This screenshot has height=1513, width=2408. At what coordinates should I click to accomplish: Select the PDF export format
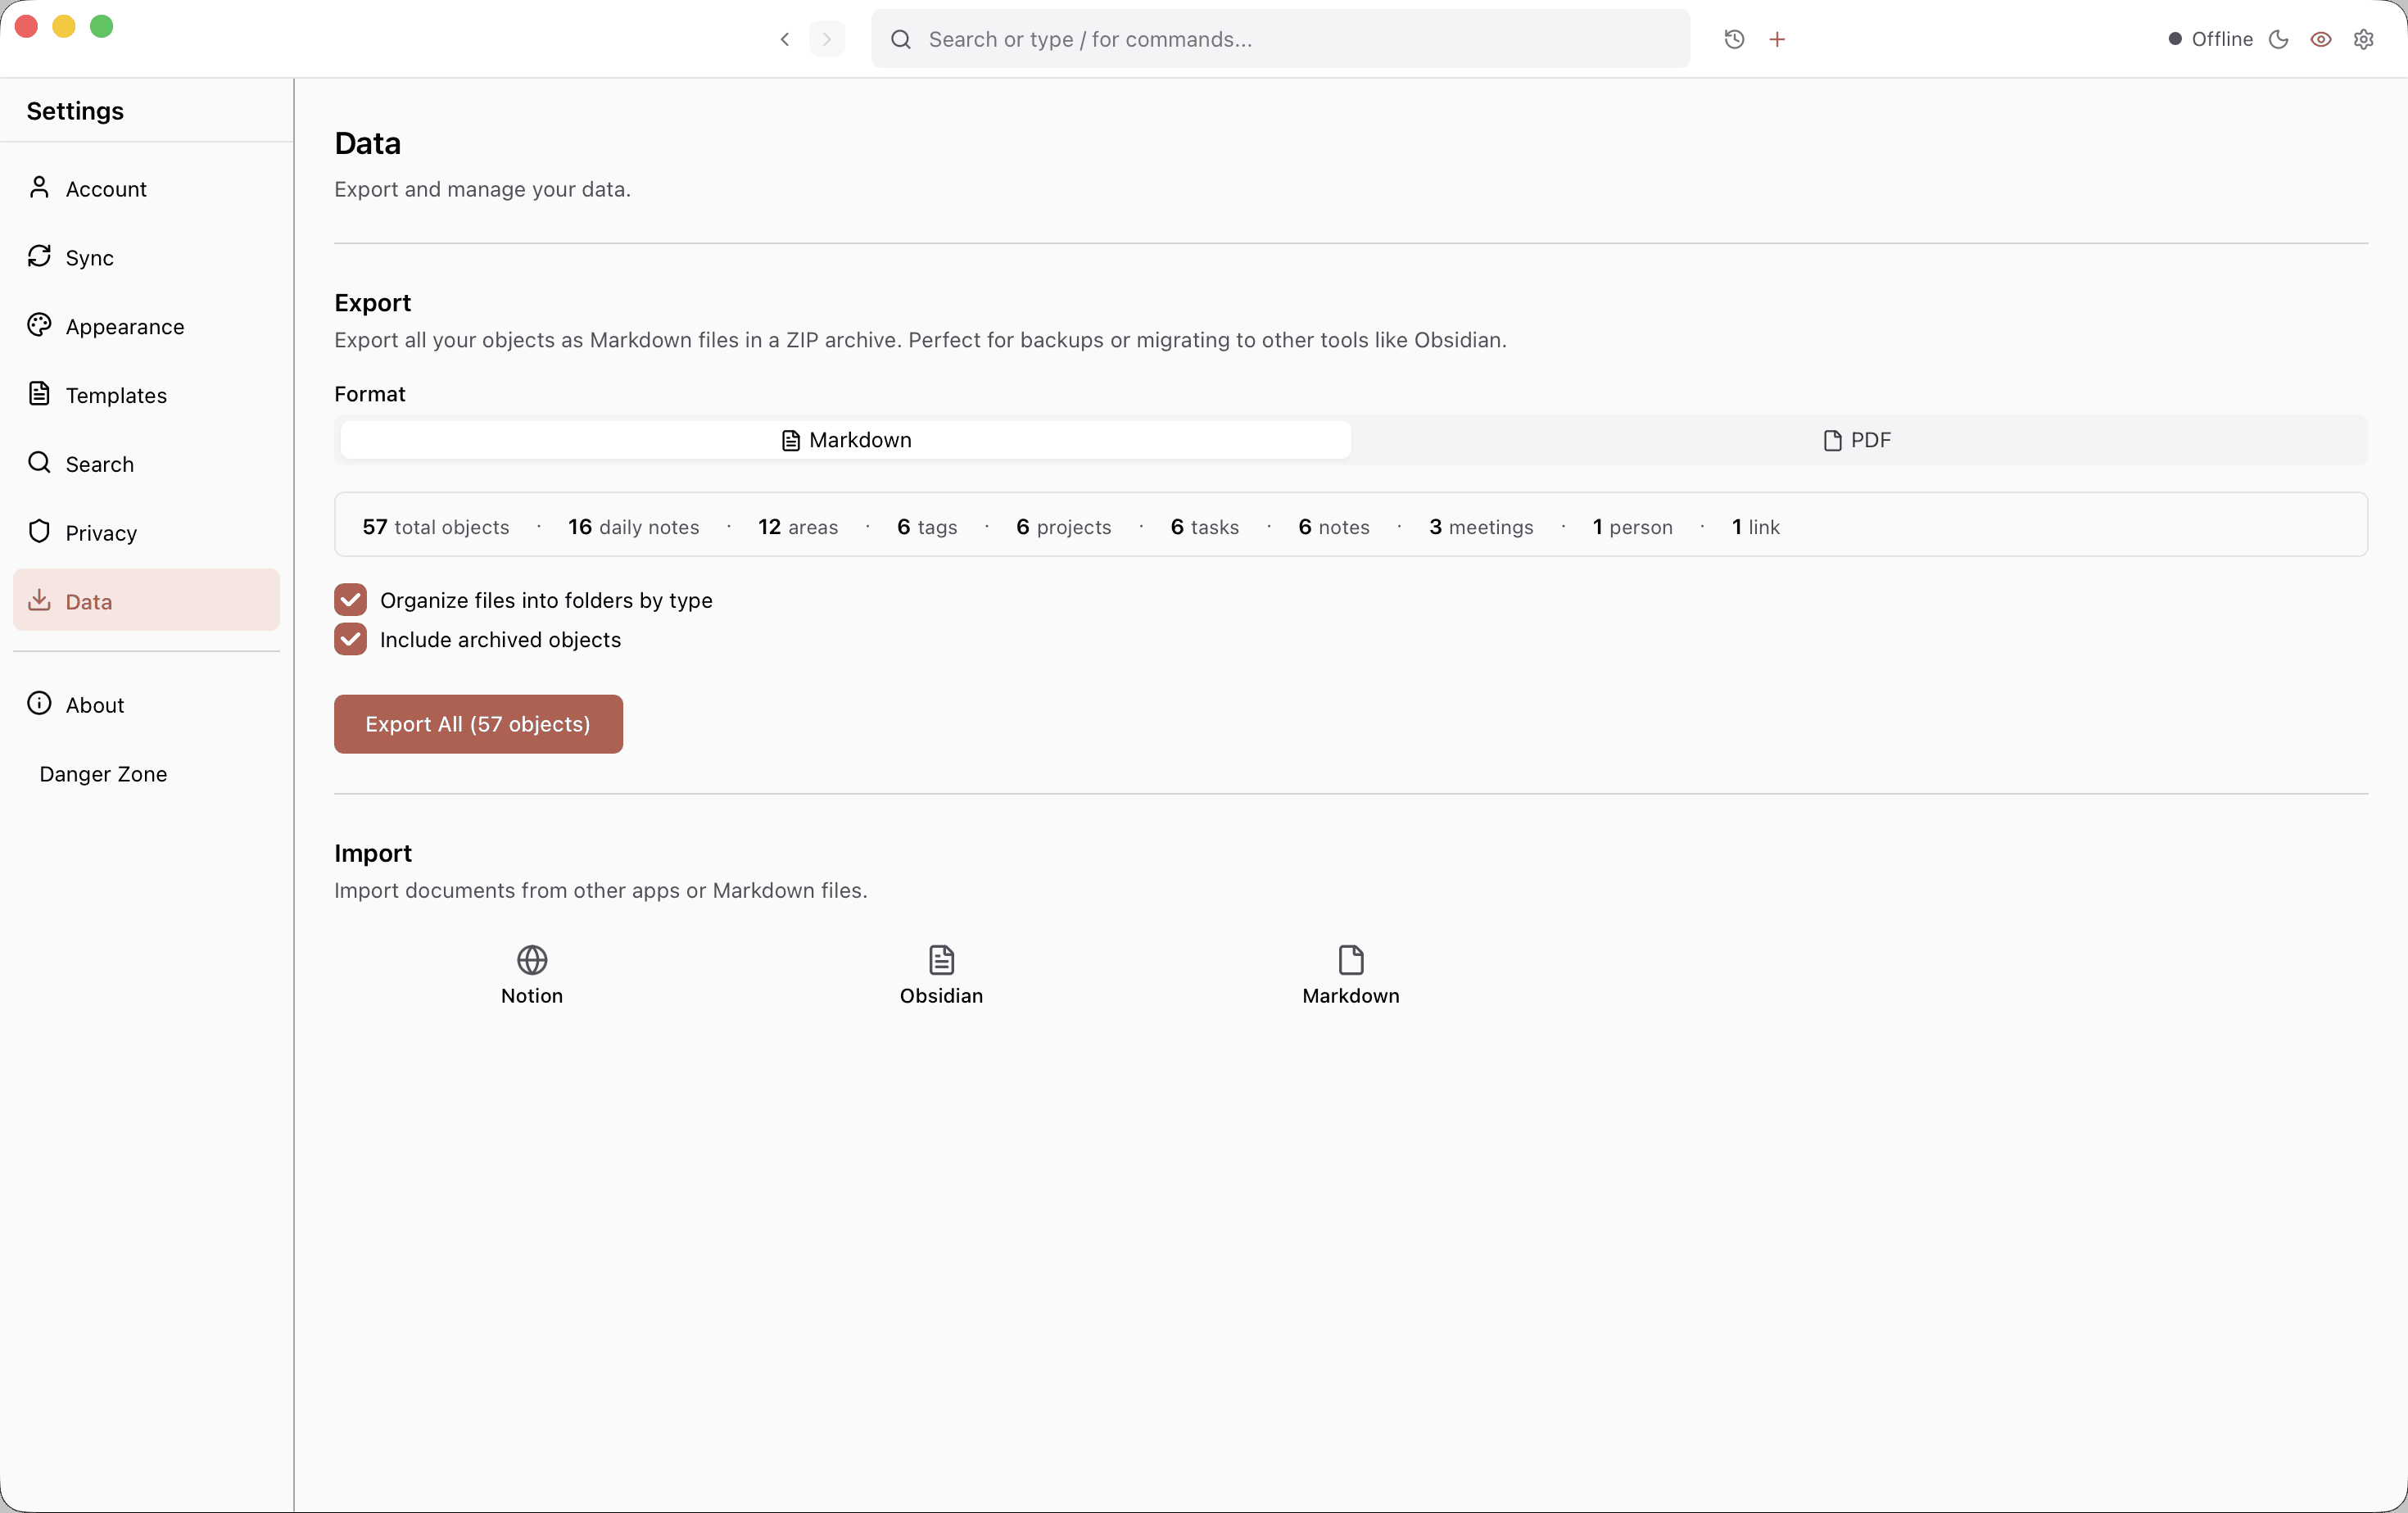pyautogui.click(x=1857, y=440)
